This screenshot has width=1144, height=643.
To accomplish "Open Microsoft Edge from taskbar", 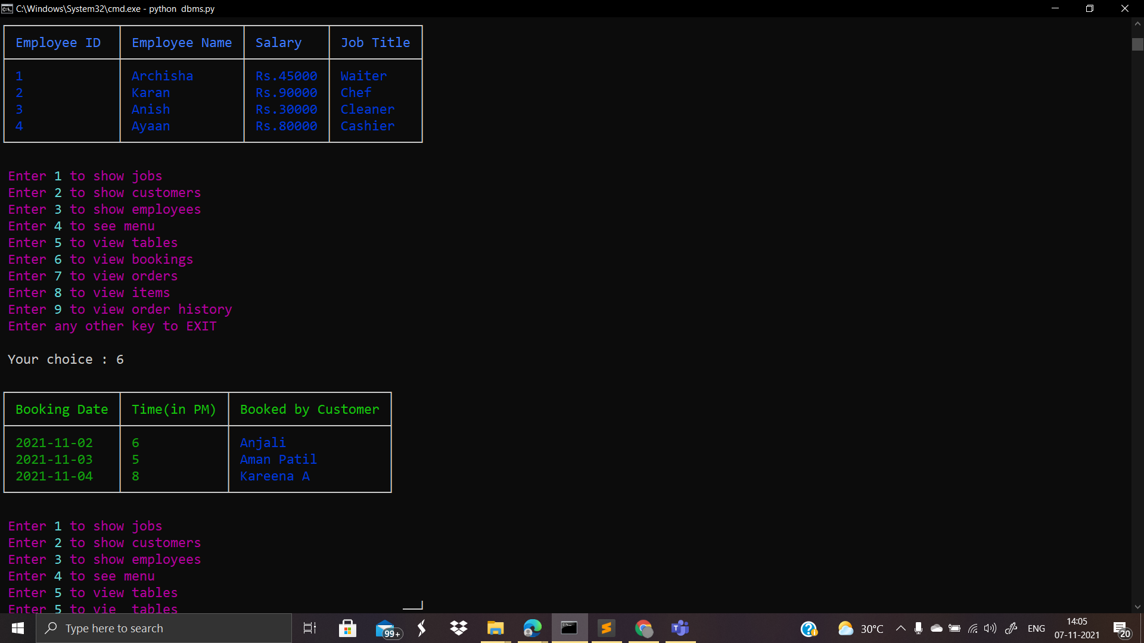I will tap(532, 628).
